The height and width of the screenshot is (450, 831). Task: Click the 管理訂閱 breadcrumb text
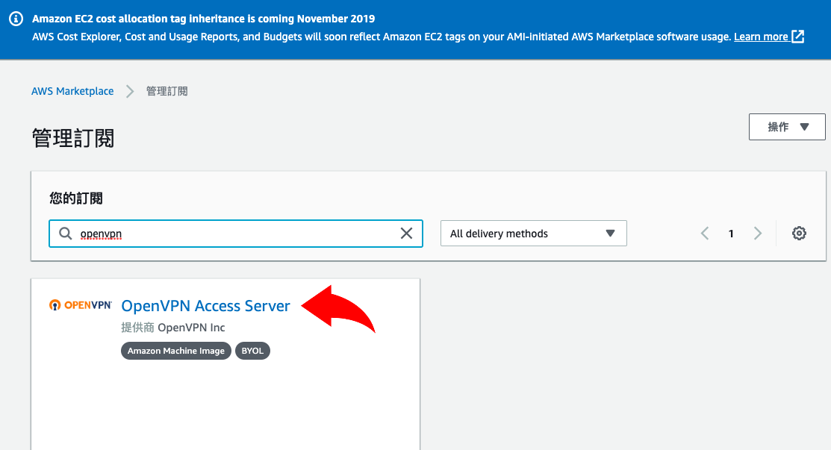click(167, 91)
